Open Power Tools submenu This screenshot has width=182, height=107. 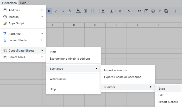23,57
